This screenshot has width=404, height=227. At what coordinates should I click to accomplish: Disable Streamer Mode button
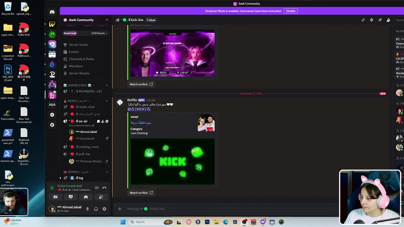click(x=291, y=11)
